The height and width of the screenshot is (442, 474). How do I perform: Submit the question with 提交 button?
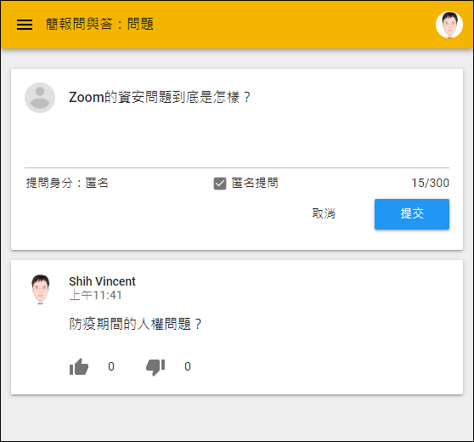pos(412,214)
